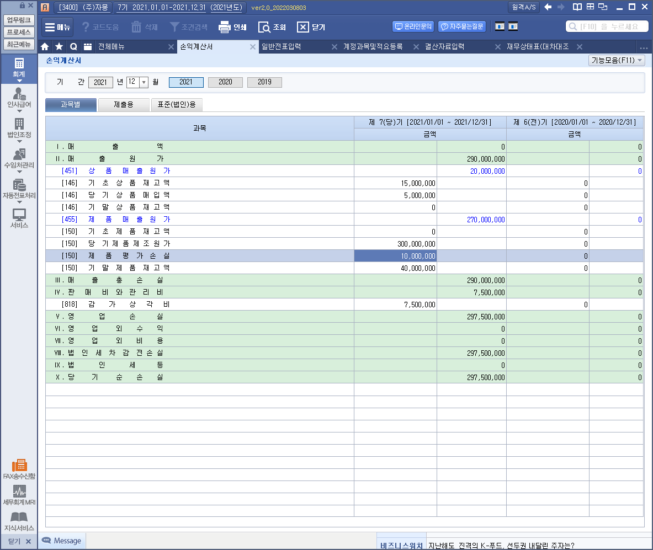Open the 인사급여 payroll module
The width and height of the screenshot is (653, 550).
(19, 97)
